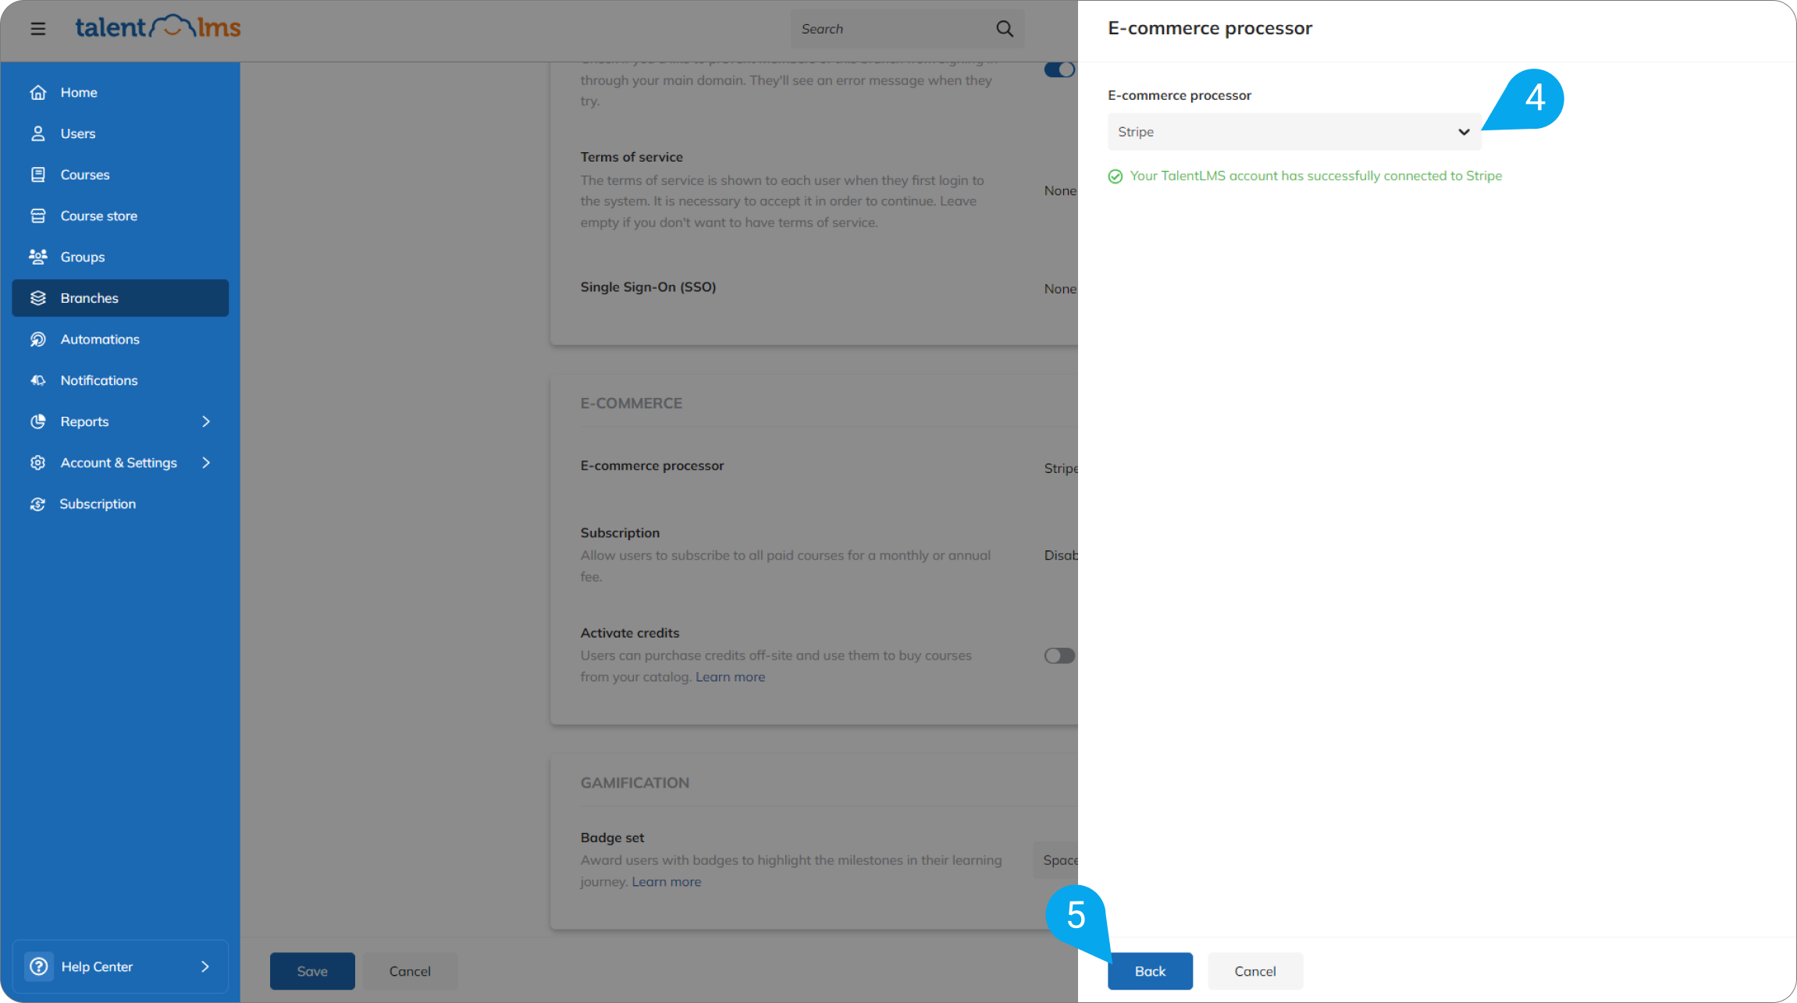Expand the Reports submenu chevron
Screen dimensions: 1797x1003
point(206,421)
